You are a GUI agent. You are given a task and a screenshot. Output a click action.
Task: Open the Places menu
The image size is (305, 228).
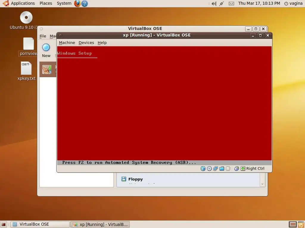[x=46, y=3]
